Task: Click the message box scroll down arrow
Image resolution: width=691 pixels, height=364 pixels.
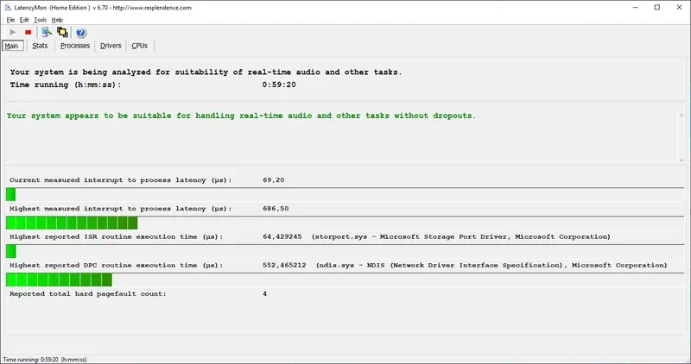Action: [681, 160]
